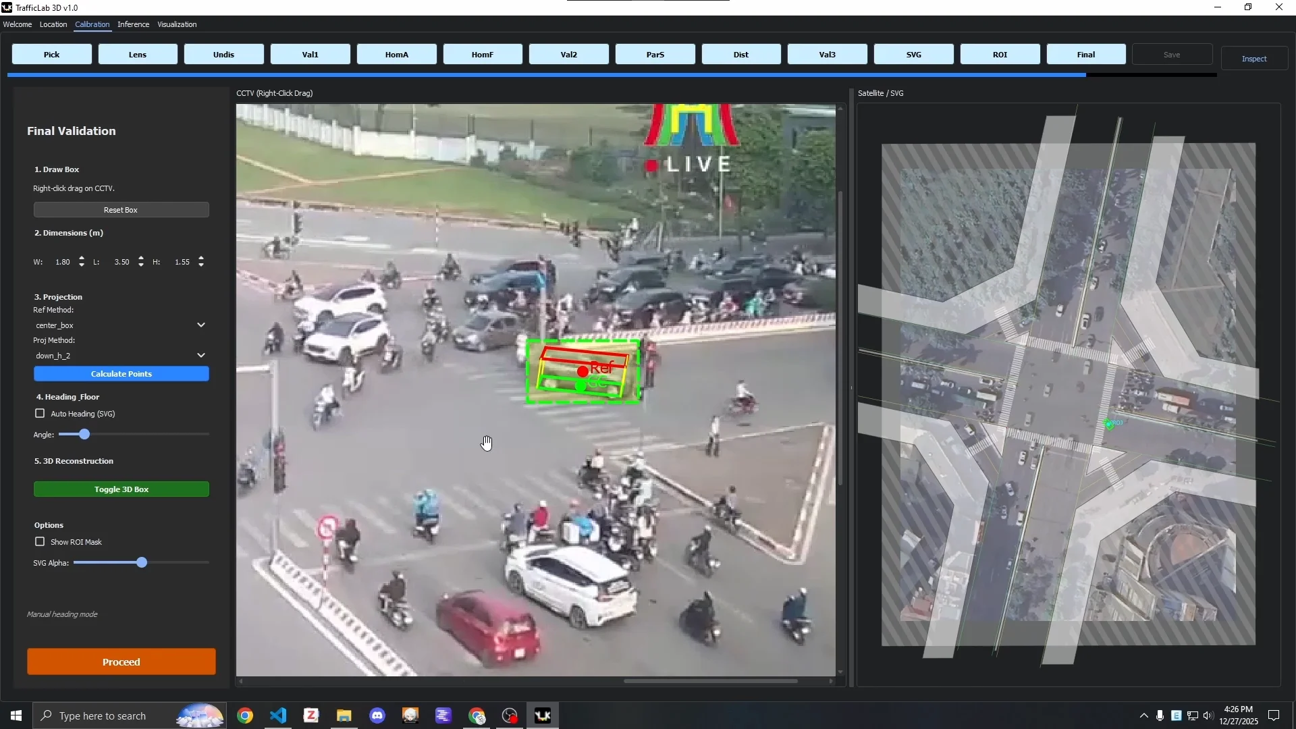Viewport: 1296px width, 729px height.
Task: Adjust the SVG Alpha slider handle
Action: pyautogui.click(x=142, y=563)
